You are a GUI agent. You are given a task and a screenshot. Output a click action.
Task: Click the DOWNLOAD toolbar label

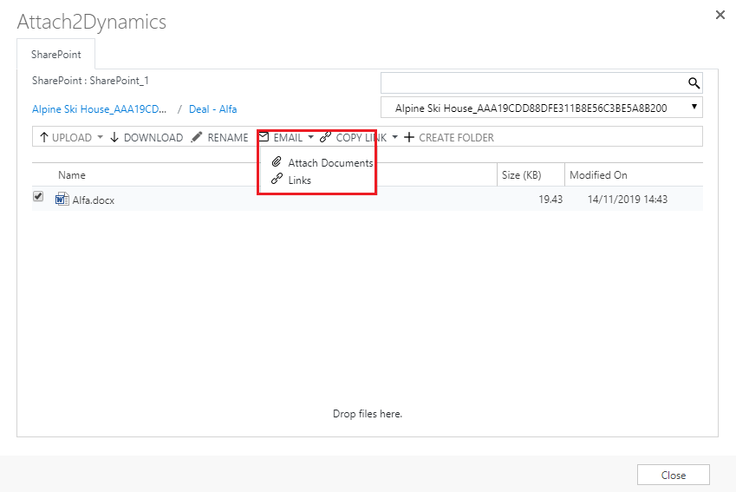click(153, 138)
